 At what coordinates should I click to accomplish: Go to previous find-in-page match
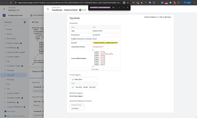(119, 7)
